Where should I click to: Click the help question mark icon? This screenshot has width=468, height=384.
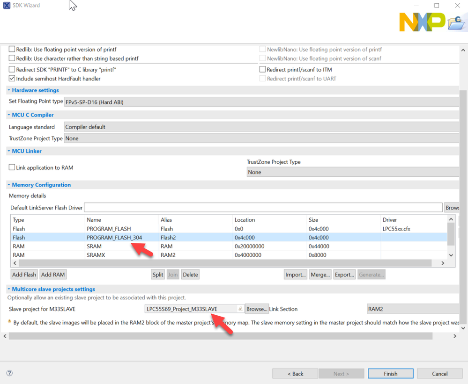pyautogui.click(x=9, y=373)
